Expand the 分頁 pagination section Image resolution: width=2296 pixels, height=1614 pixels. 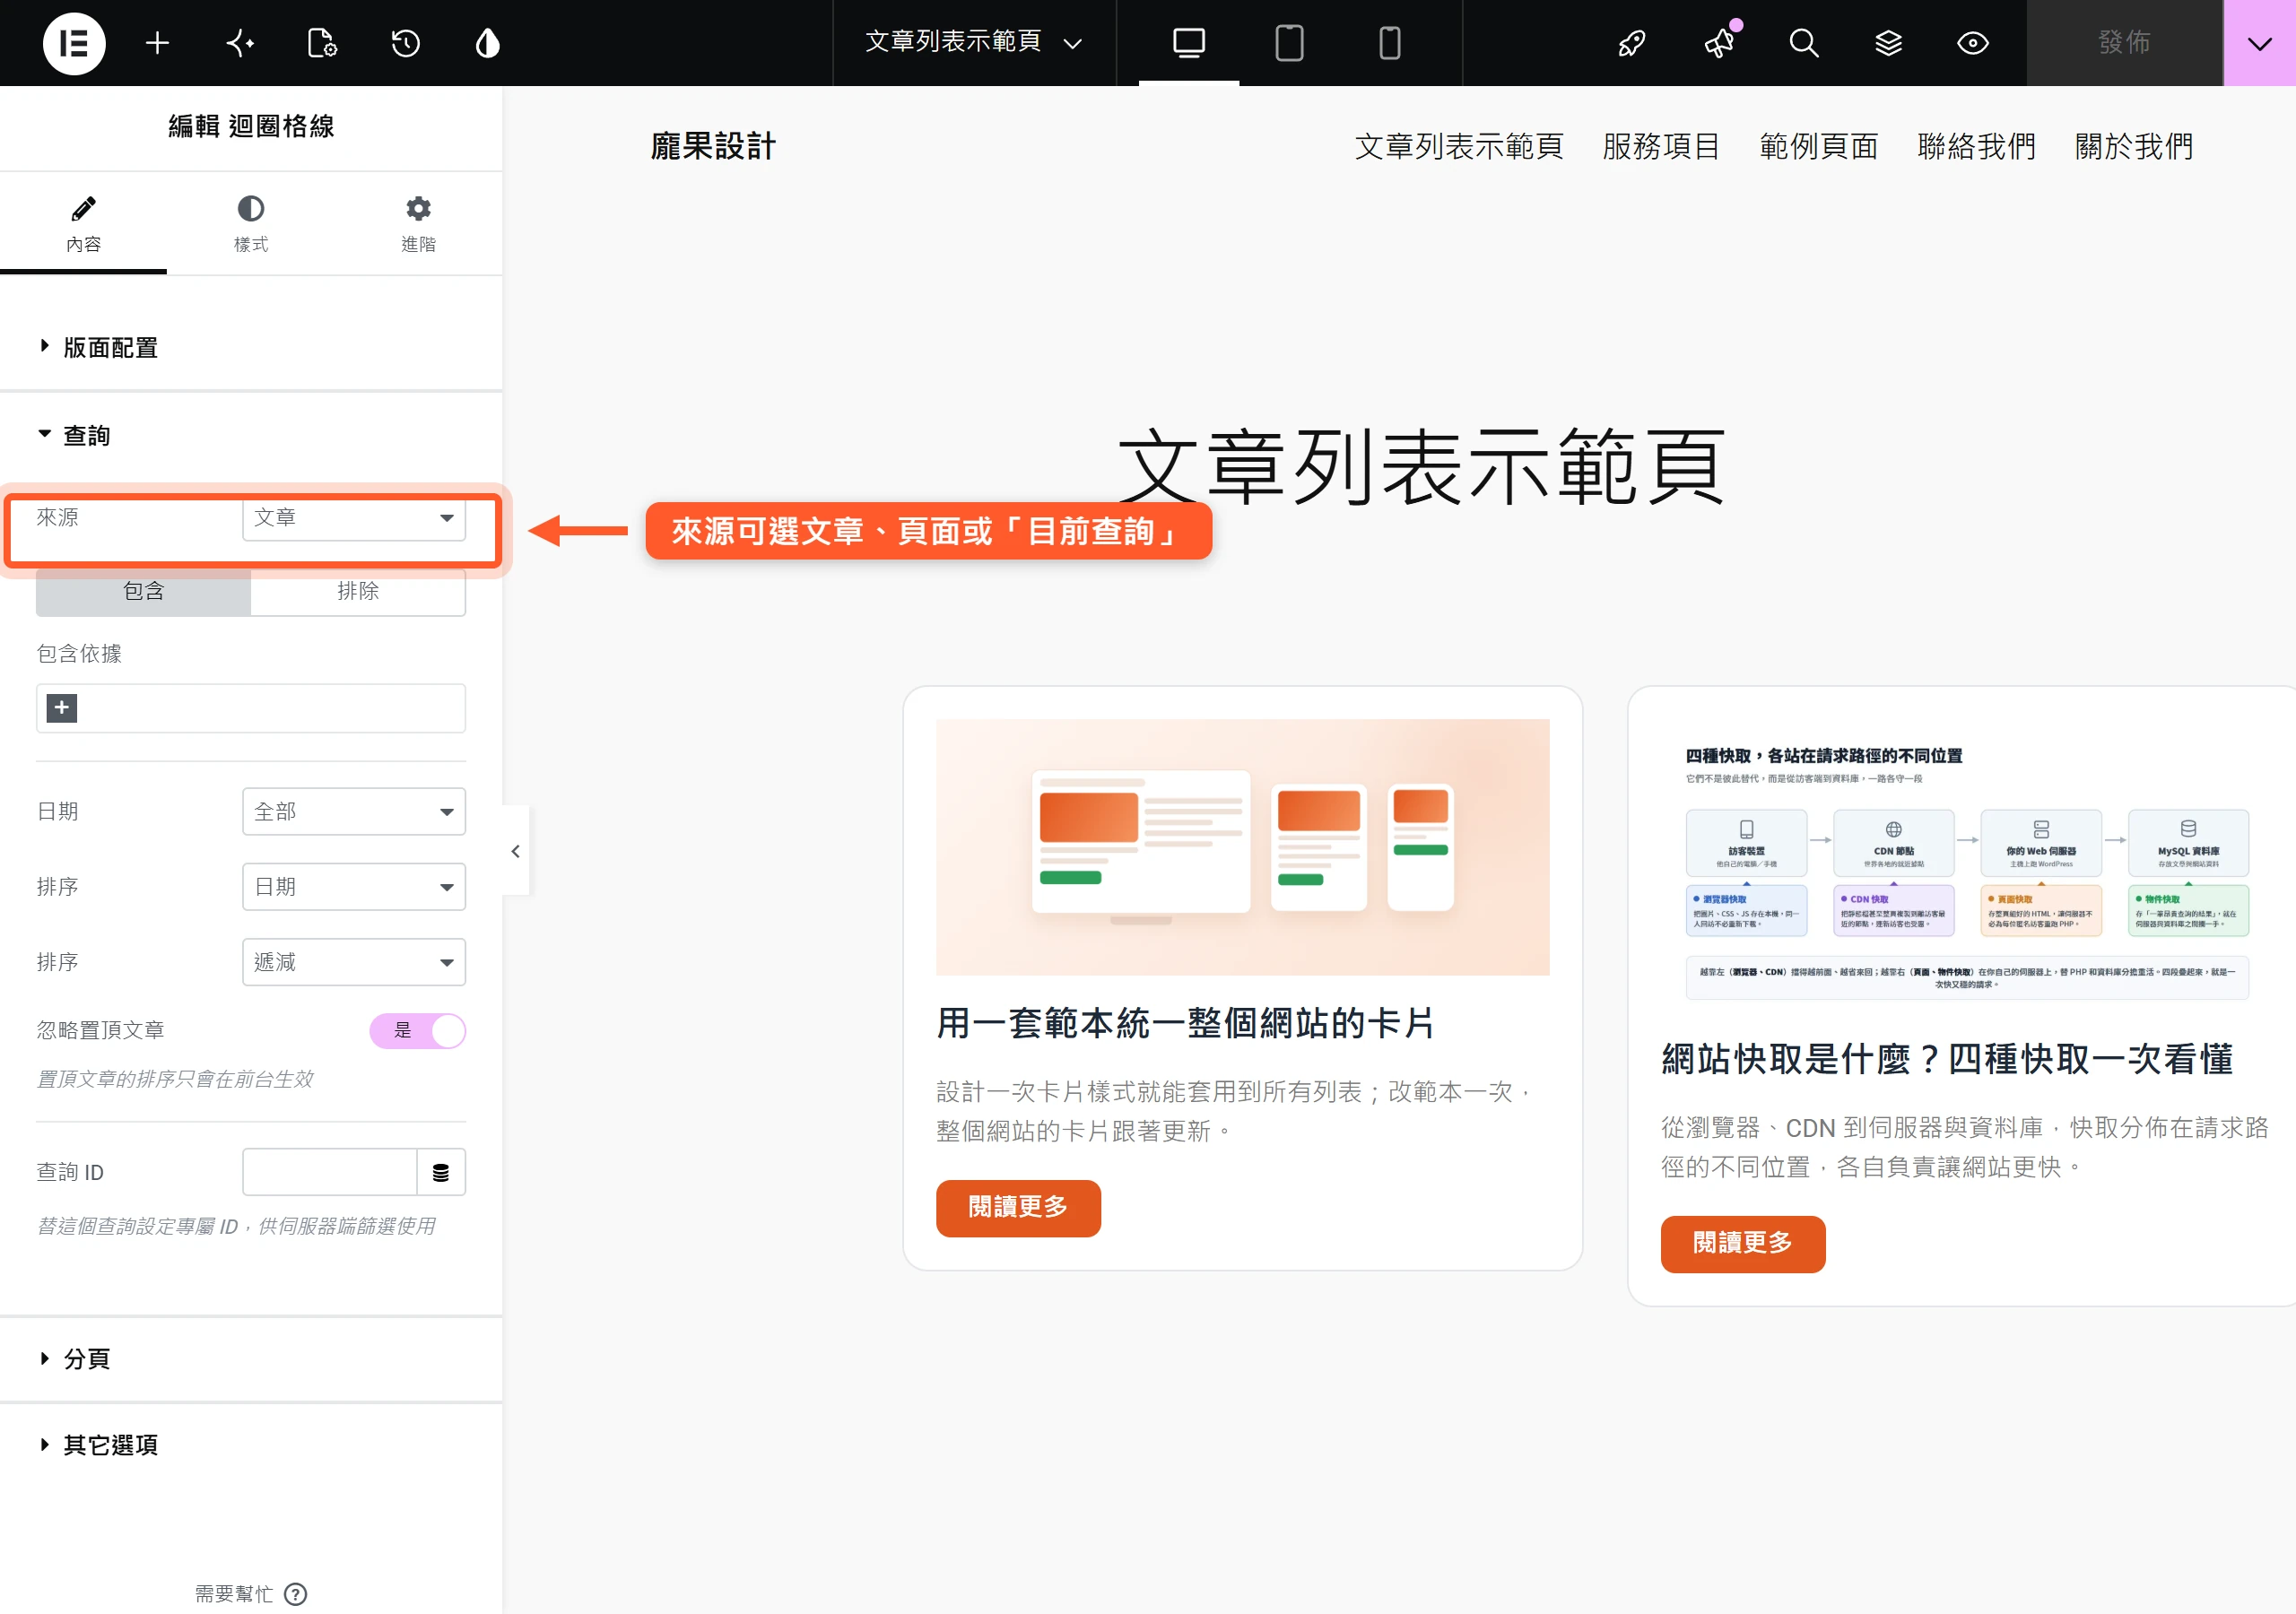pos(251,1359)
